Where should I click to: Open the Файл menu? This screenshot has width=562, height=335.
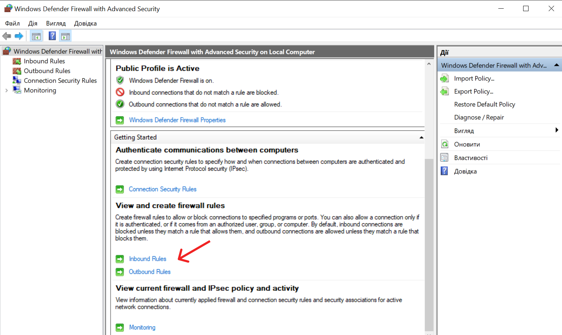coord(12,23)
